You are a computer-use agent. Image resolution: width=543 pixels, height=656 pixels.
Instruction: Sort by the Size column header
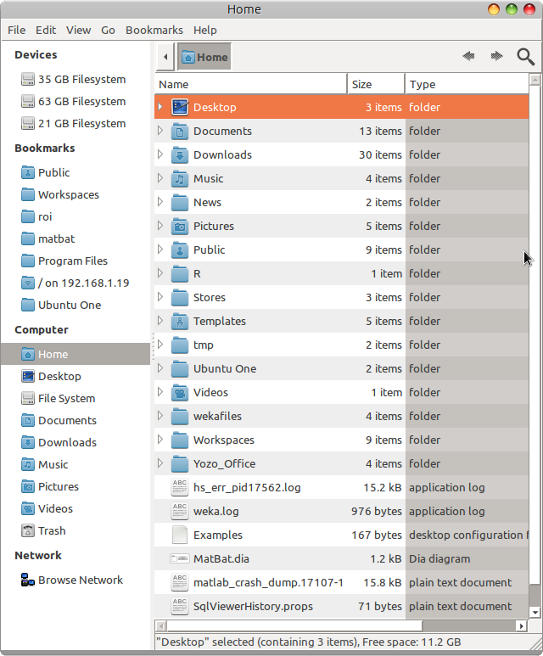[x=376, y=84]
